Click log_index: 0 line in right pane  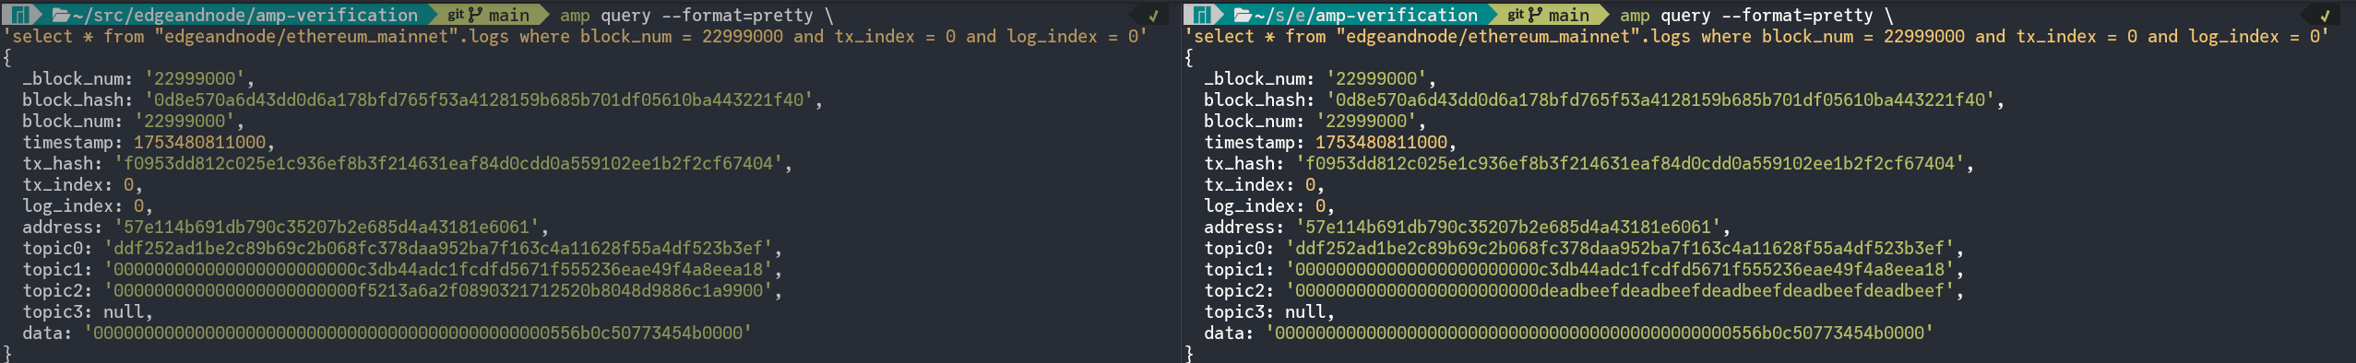[x=1270, y=206]
